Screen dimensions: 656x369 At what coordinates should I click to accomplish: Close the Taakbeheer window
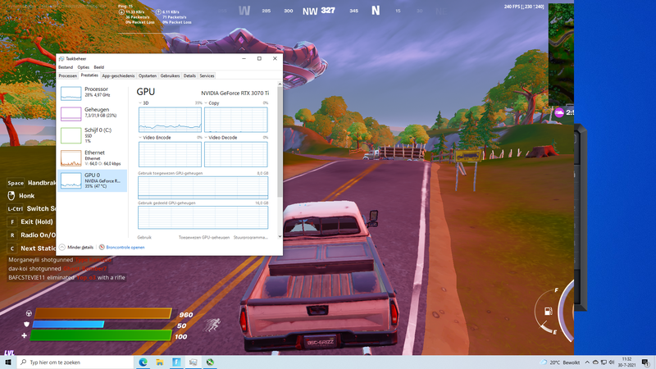(275, 58)
